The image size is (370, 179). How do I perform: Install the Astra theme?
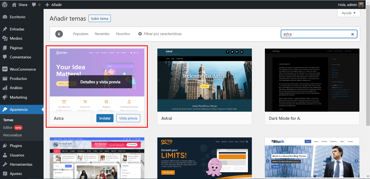coord(105,118)
